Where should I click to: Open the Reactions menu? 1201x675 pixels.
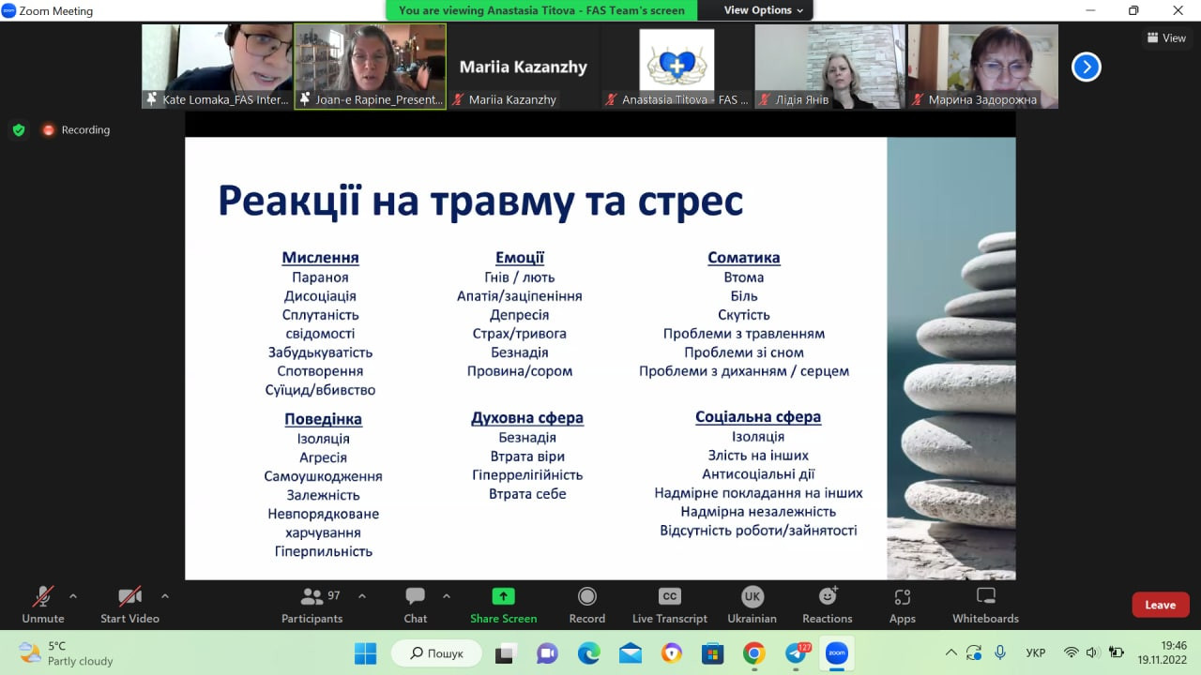coord(828,605)
